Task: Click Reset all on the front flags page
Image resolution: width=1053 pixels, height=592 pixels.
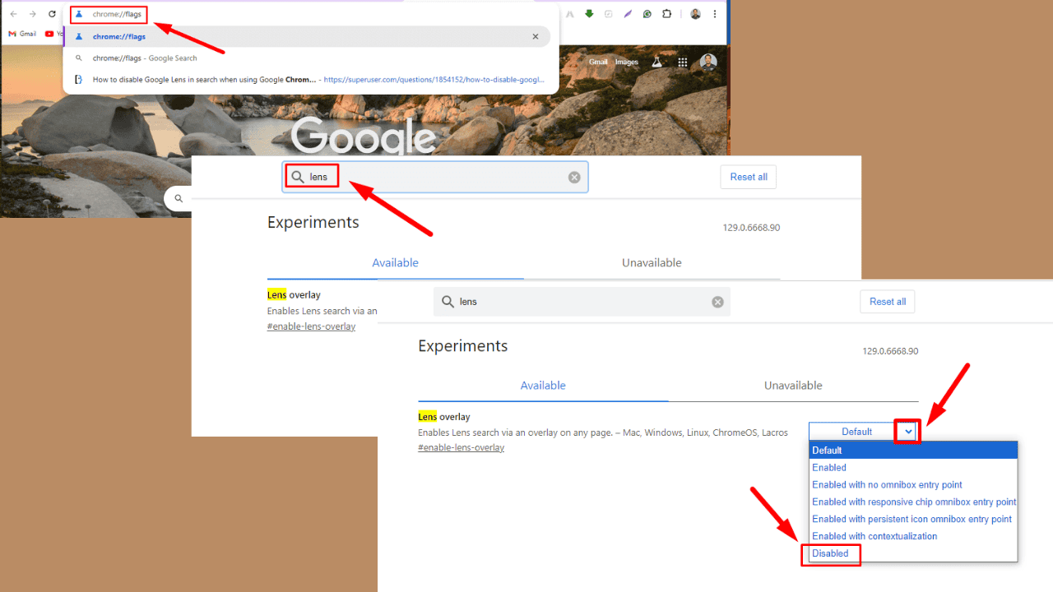Action: (x=888, y=302)
